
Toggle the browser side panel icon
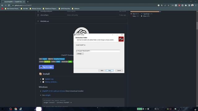(x=189, y=6)
